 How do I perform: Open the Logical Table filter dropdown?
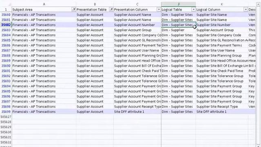coord(193,9)
